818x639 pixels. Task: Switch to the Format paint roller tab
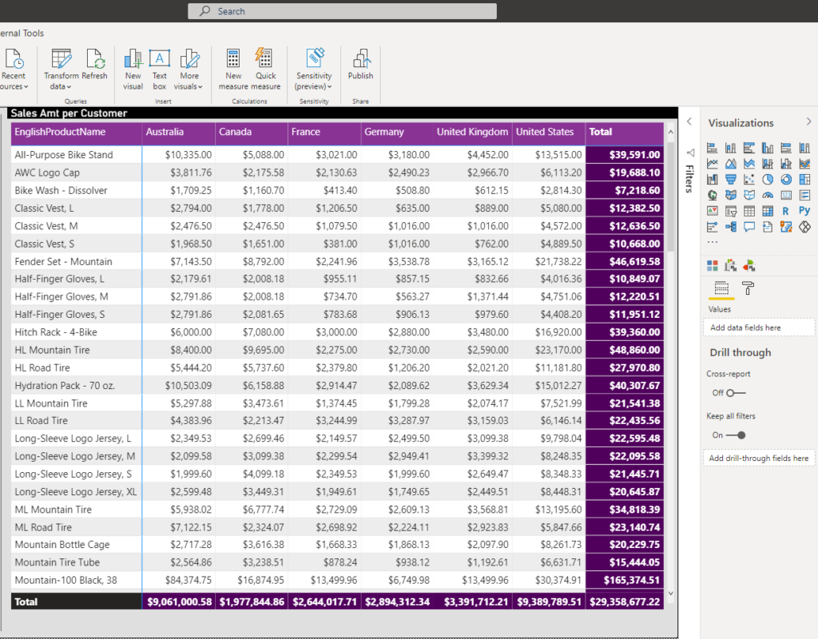click(x=748, y=288)
